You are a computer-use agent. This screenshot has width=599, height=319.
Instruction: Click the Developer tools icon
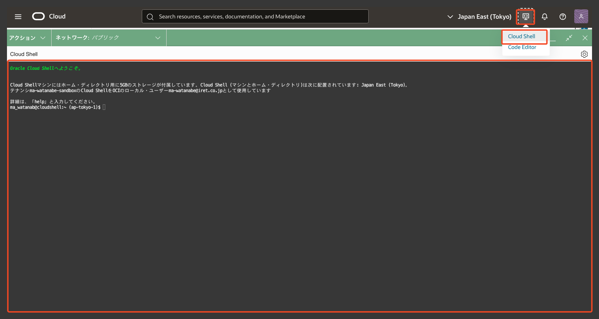click(525, 17)
